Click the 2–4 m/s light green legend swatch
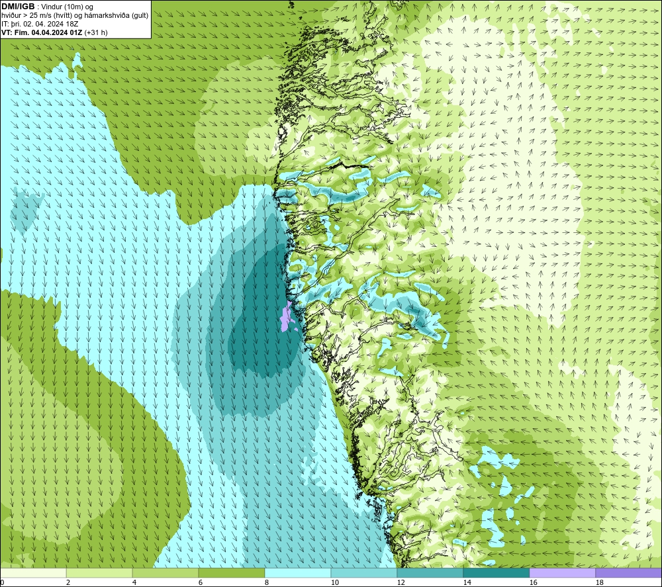This screenshot has width=662, height=587. (99, 572)
